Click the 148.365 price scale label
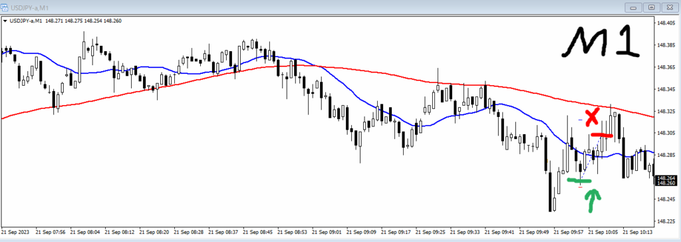Image resolution: width=681 pixels, height=242 pixels. pyautogui.click(x=666, y=67)
